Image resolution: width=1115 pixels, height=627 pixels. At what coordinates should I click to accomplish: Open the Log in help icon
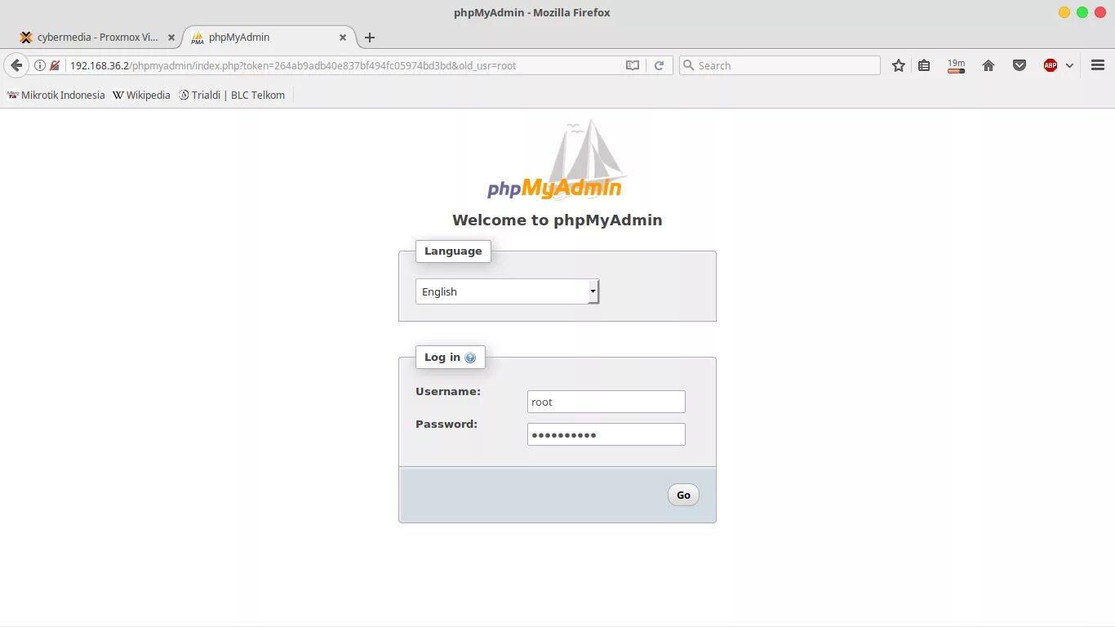tap(470, 358)
